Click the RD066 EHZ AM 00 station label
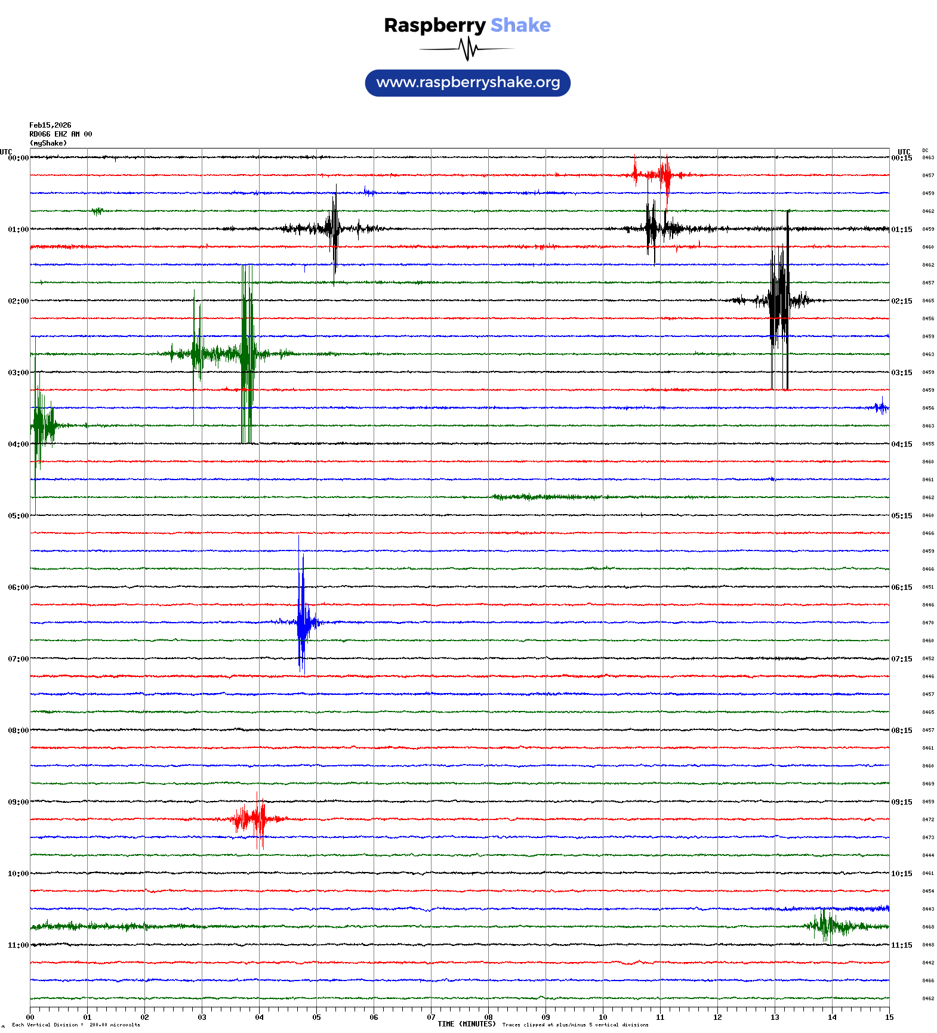Screen dimensions: 937x1033 [60, 134]
